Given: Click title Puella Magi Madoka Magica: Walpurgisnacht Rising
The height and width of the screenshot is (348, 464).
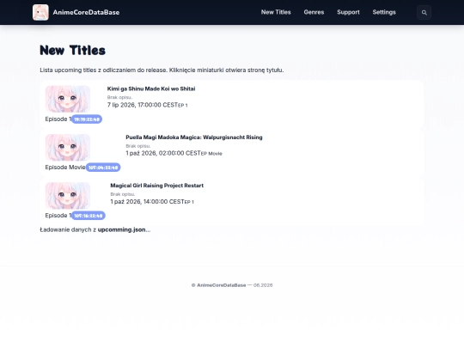Looking at the screenshot, I should [x=194, y=137].
